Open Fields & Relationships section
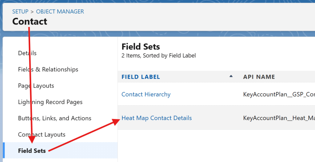 click(48, 70)
